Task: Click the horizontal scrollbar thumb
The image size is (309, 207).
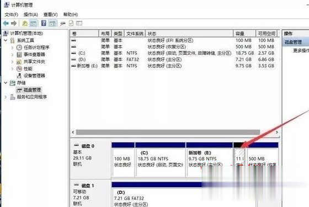Action: pos(168,132)
